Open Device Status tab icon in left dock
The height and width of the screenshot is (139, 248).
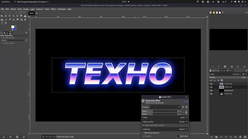coord(4,33)
